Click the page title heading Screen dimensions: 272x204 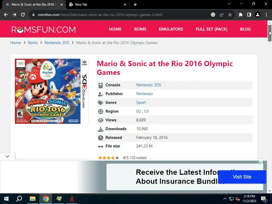[165, 68]
